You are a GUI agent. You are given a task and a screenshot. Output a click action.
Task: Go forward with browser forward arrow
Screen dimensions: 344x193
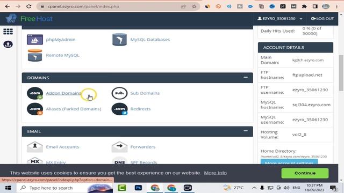click(18, 6)
